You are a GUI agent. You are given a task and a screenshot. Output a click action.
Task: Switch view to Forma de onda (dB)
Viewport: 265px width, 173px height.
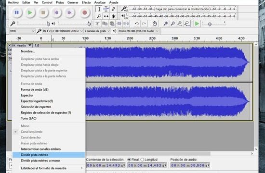click(48, 89)
